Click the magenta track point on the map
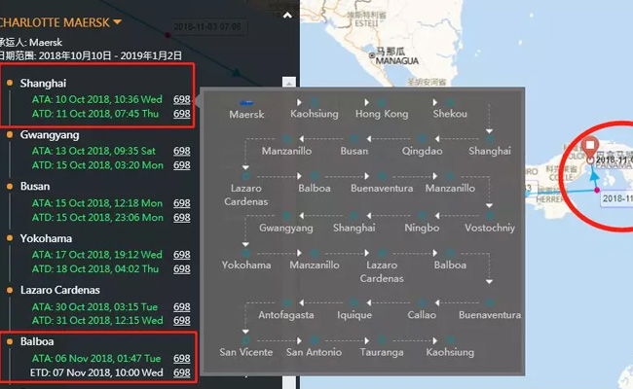The image size is (633, 389). tap(597, 190)
